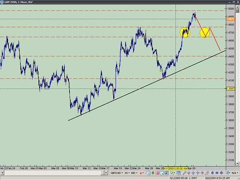
Task: Open the 1H timeframe dropdown
Action: (x=127, y=173)
